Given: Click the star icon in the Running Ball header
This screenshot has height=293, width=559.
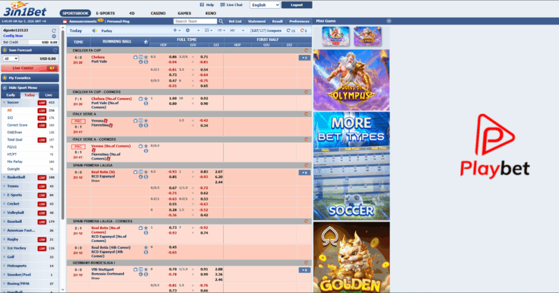Looking at the screenshot, I should click(x=145, y=41).
